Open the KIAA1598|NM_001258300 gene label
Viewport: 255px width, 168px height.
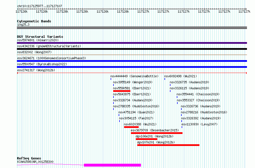pyautogui.click(x=35, y=162)
